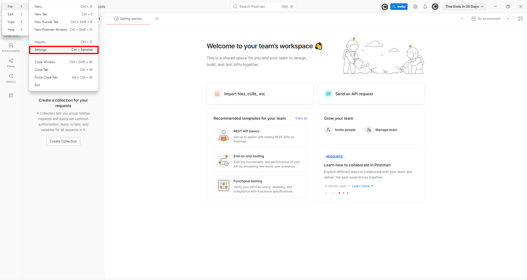Select Settings from the File menu

63,50
